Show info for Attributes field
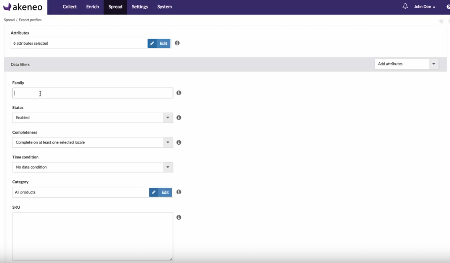The width and height of the screenshot is (450, 263). click(177, 43)
